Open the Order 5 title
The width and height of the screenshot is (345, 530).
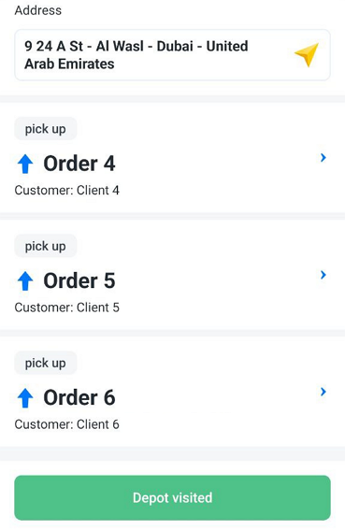pos(79,281)
